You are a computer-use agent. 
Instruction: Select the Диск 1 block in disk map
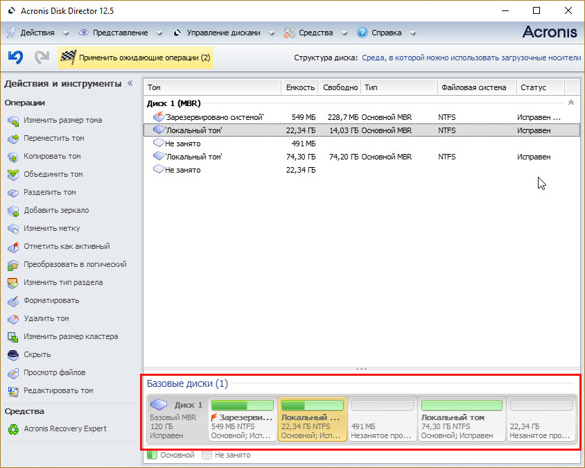pos(177,419)
